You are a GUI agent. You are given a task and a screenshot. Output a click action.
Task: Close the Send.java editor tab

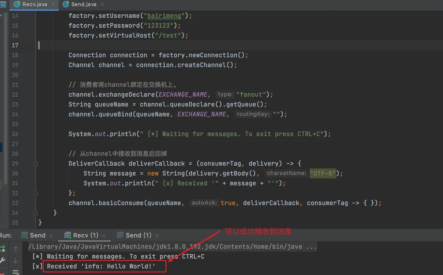pyautogui.click(x=102, y=4)
